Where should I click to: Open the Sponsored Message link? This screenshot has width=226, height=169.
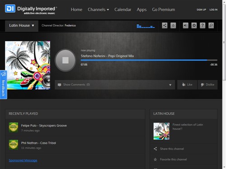(23, 160)
